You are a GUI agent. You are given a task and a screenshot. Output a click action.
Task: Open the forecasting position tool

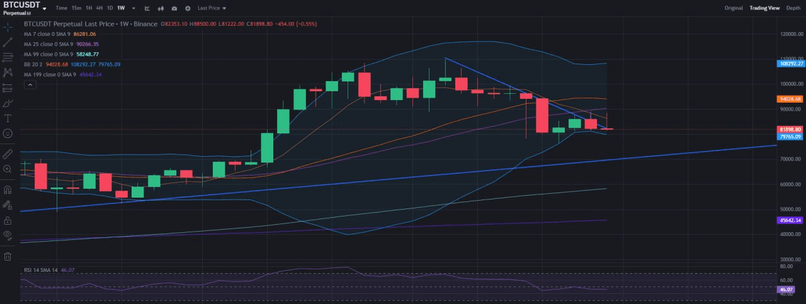(8, 87)
